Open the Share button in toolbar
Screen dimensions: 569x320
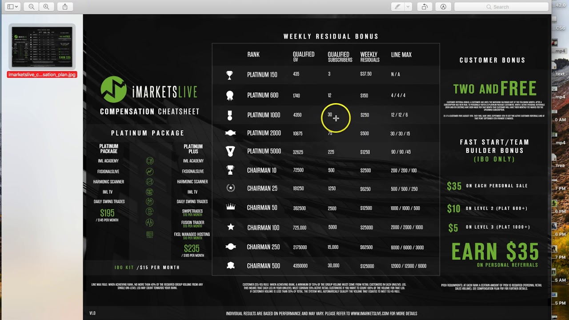[x=65, y=7]
